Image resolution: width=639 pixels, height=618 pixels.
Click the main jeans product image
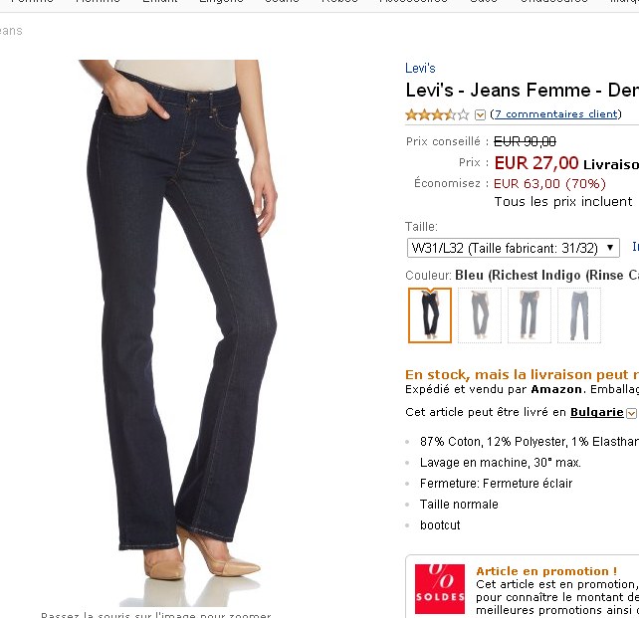coord(178,332)
